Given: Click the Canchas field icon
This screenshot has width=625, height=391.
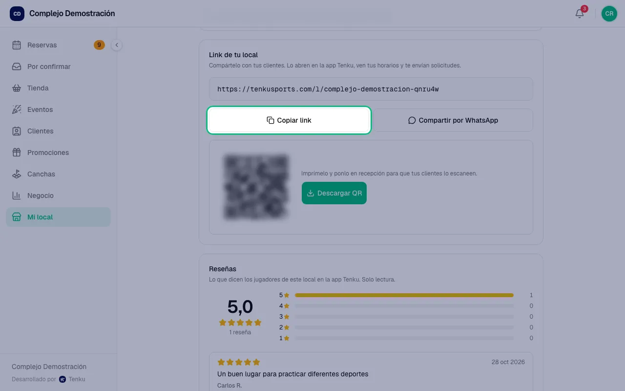Looking at the screenshot, I should tap(17, 174).
